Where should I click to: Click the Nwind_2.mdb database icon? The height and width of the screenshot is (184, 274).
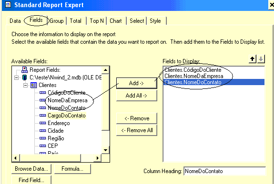[25, 77]
